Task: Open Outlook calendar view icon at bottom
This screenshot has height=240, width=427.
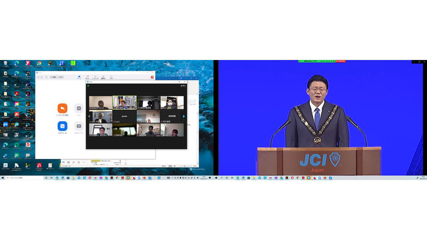Action: (x=68, y=163)
